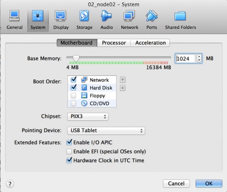The height and width of the screenshot is (192, 227).
Task: Click the base memory 1024 input field
Action: tap(186, 59)
